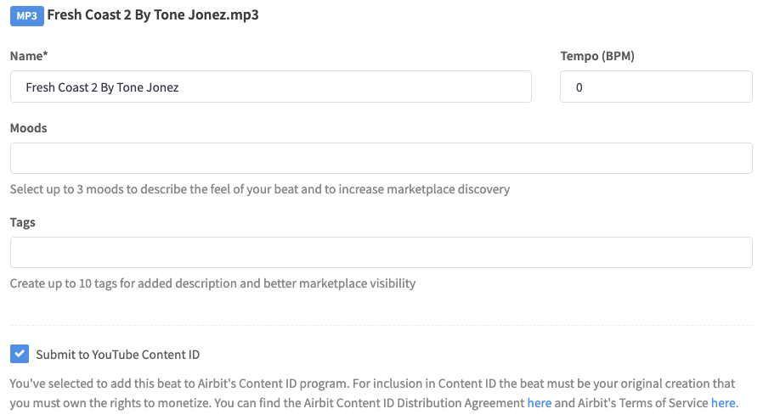Click the Tags heading label
763x420 pixels.
(x=22, y=222)
